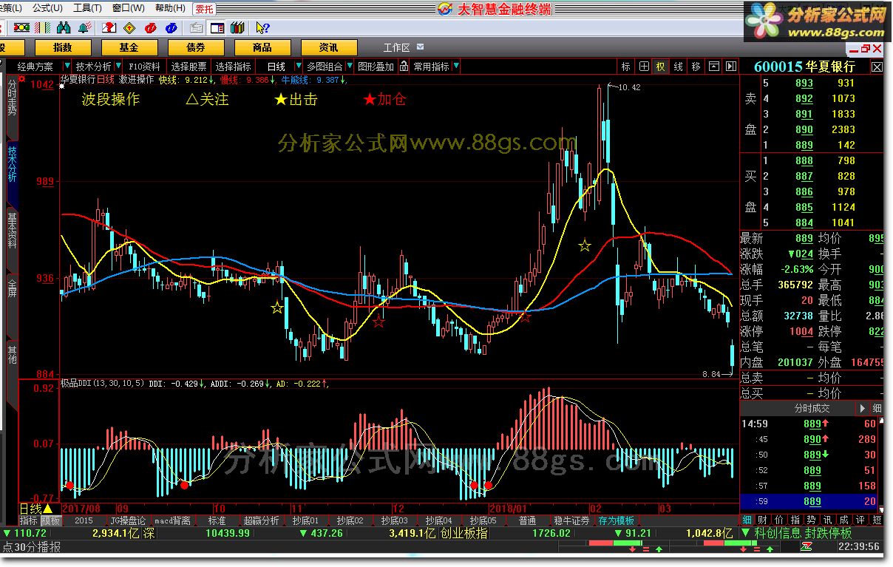The image size is (893, 567).
Task: Click the window layout toolbar icon
Action: tap(217, 27)
